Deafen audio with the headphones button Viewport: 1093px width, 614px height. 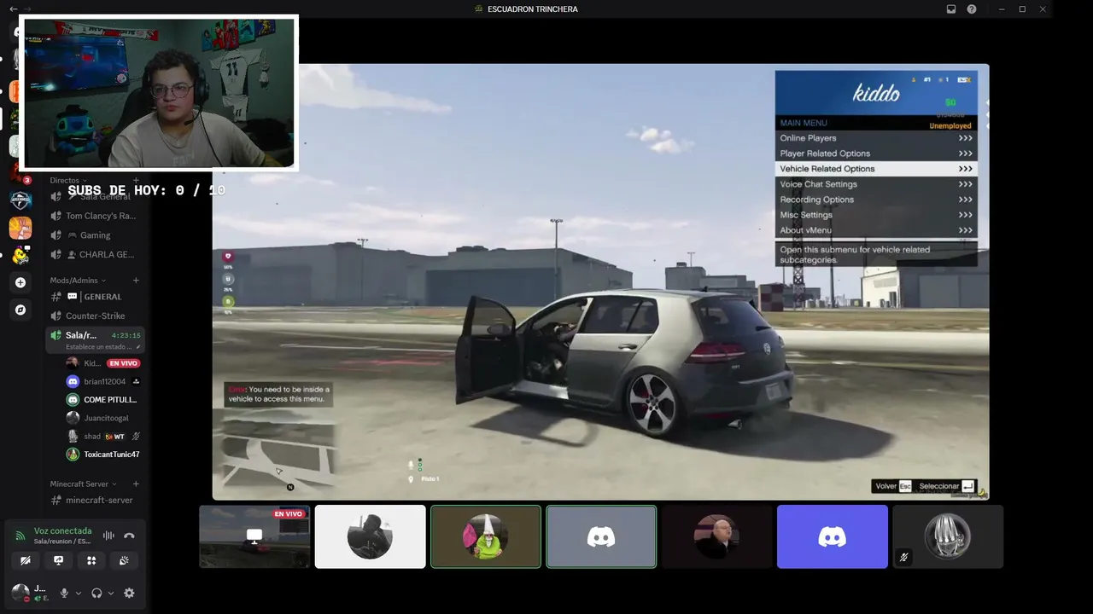tap(96, 593)
